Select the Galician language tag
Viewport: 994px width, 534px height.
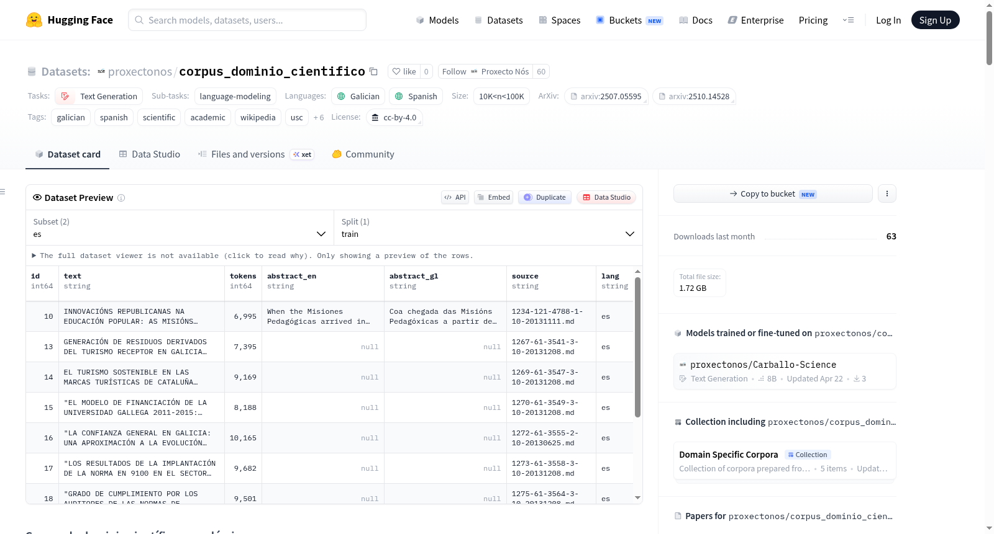click(x=358, y=96)
